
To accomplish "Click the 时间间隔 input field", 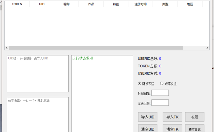I will (160, 93).
